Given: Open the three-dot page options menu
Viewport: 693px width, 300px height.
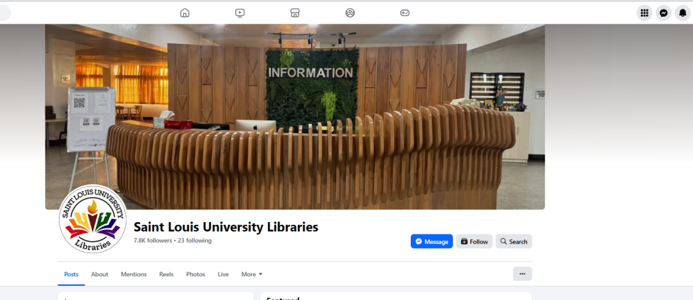Looking at the screenshot, I should [x=522, y=274].
